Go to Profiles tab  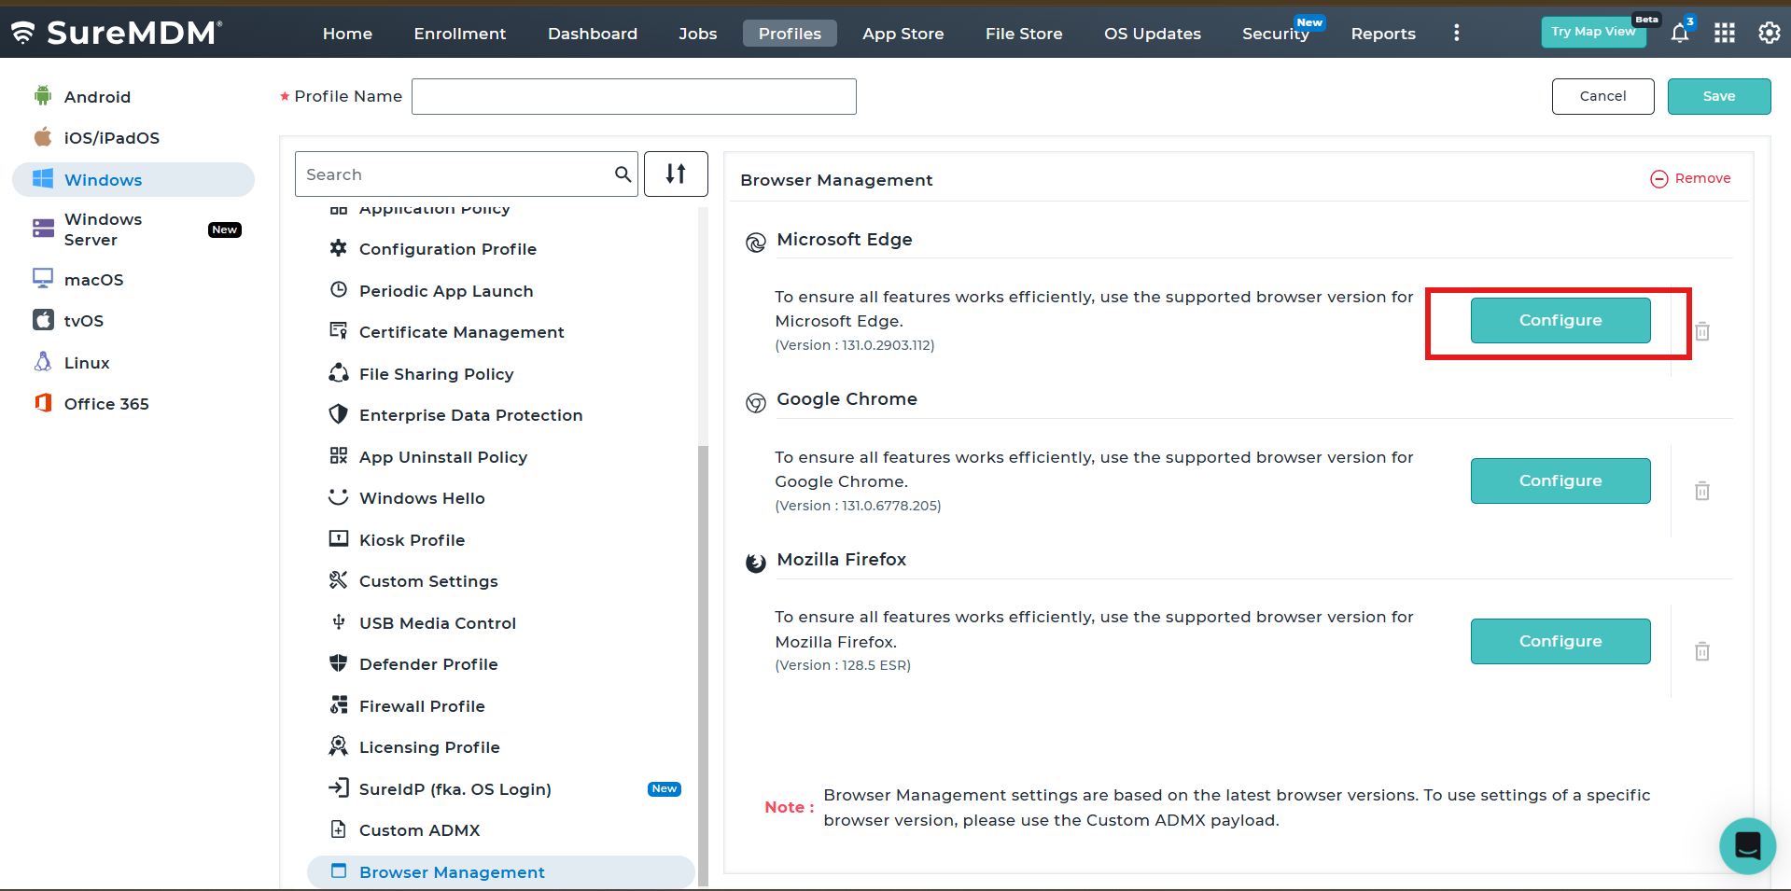(x=790, y=34)
